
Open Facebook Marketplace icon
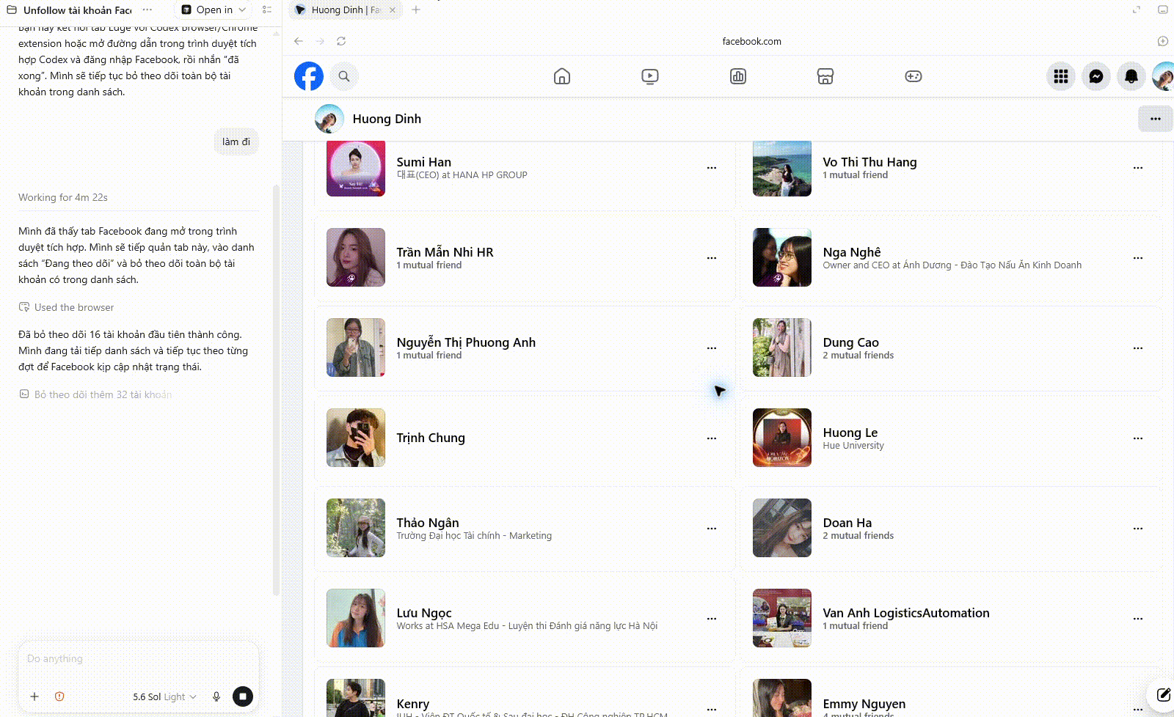(825, 76)
